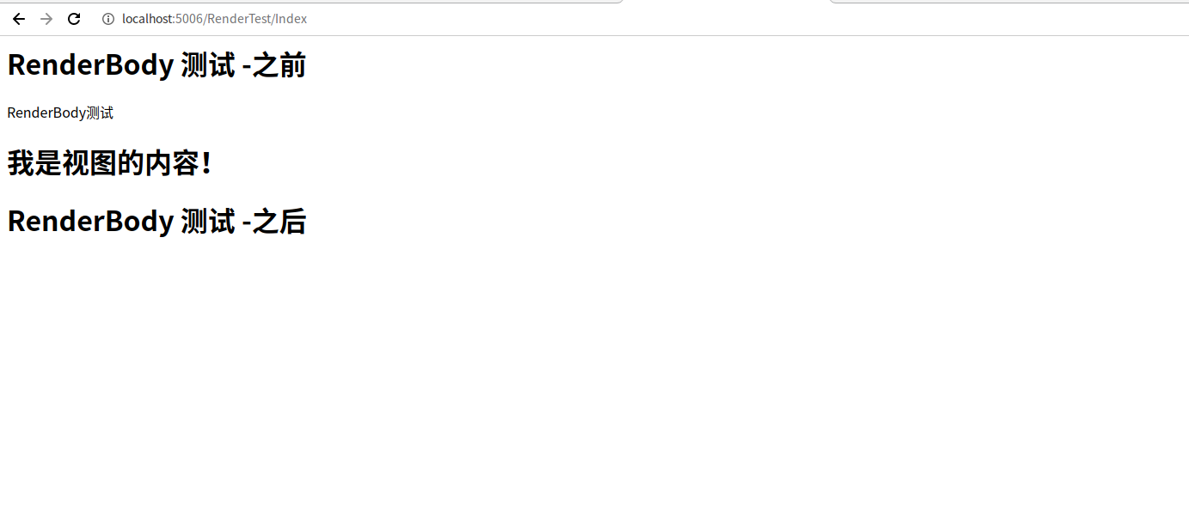This screenshot has height=518, width=1189.
Task: Go back with the browser back arrow
Action: coord(19,19)
